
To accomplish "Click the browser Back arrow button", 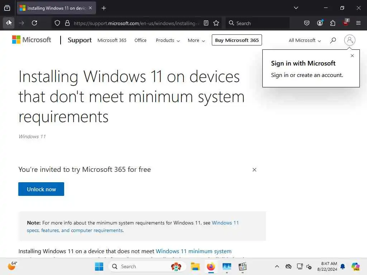I will coord(9,23).
